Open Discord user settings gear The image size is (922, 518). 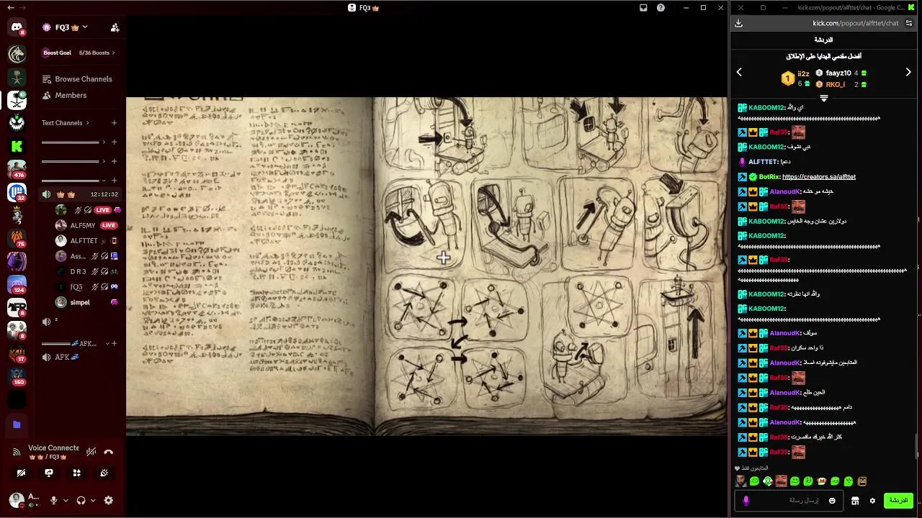click(x=109, y=500)
